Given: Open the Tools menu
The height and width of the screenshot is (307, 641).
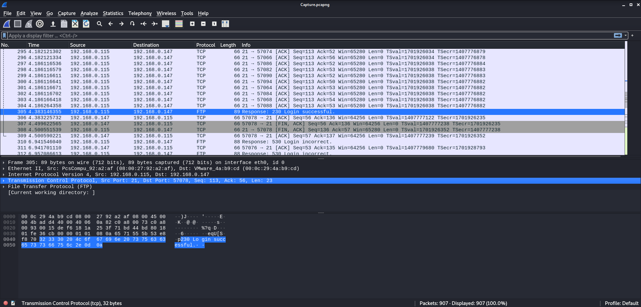Looking at the screenshot, I should pyautogui.click(x=187, y=13).
